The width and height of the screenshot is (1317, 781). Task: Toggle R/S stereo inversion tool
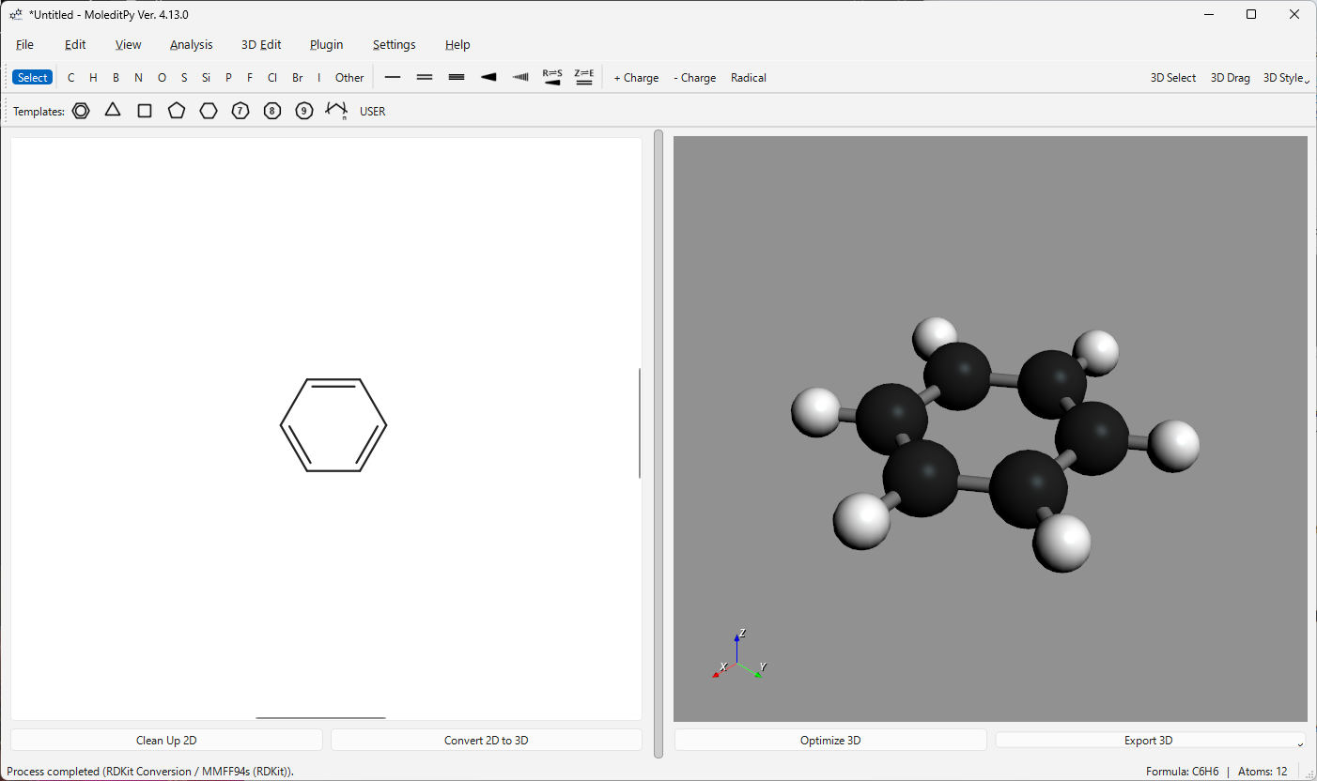552,77
